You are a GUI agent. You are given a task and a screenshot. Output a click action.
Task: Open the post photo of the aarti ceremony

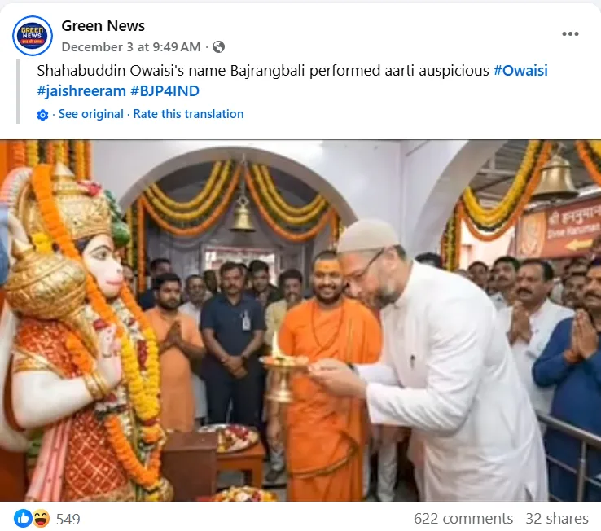(x=300, y=321)
